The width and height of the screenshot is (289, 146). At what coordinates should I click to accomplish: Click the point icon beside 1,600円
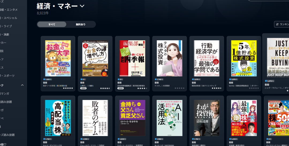(x=44, y=79)
